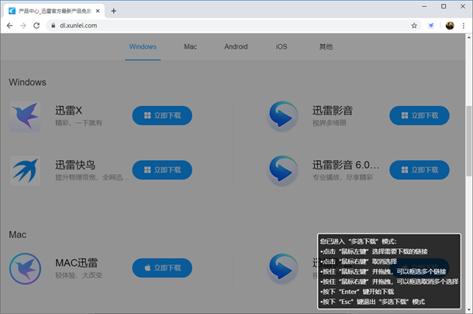Open the Chrome profile avatar
The image size is (473, 314).
click(x=449, y=26)
